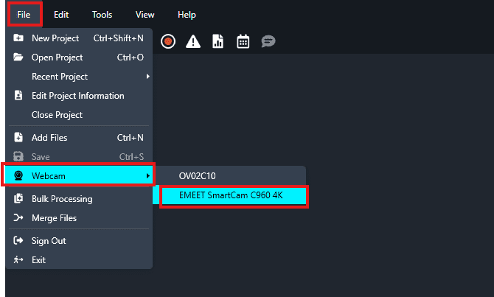Screen dimensions: 494x297
Task: Click the New Project folder icon
Action: click(x=18, y=38)
